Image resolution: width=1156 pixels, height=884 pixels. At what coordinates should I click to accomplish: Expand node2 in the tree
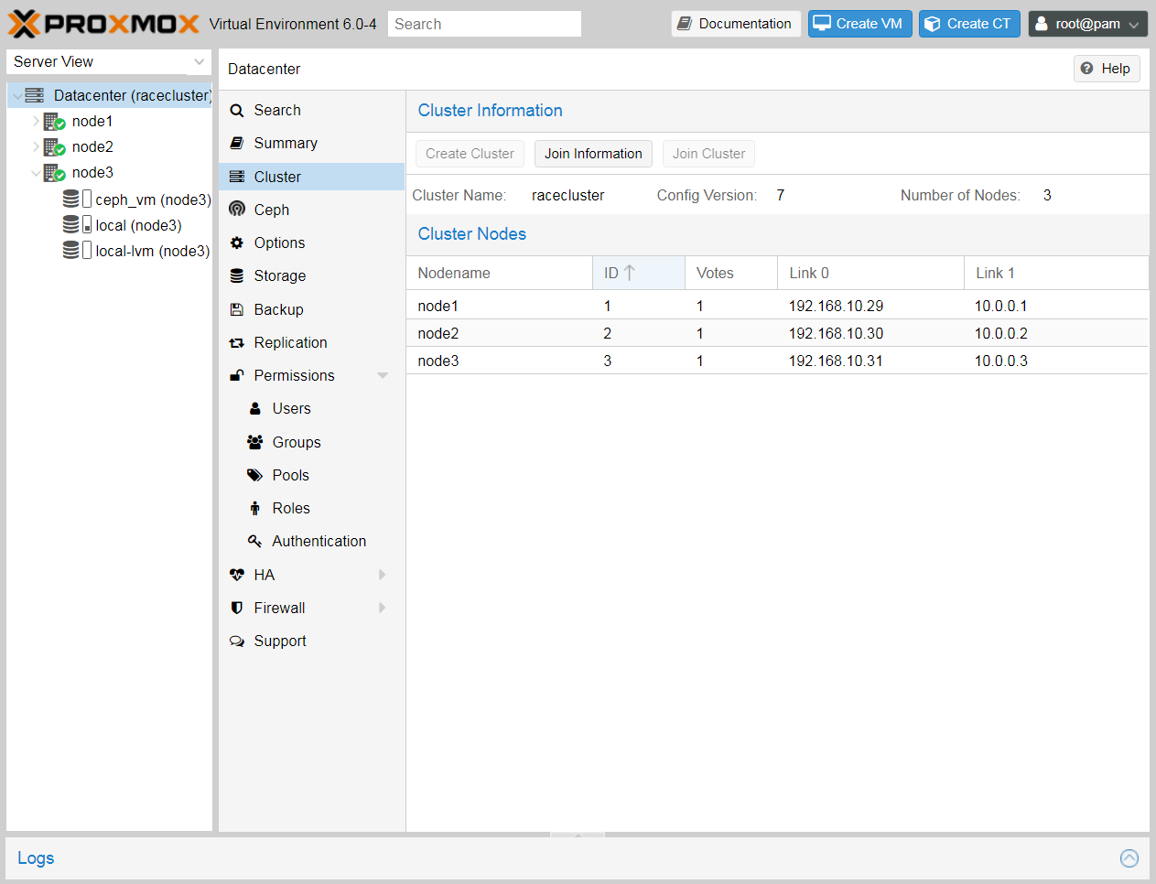tap(36, 146)
